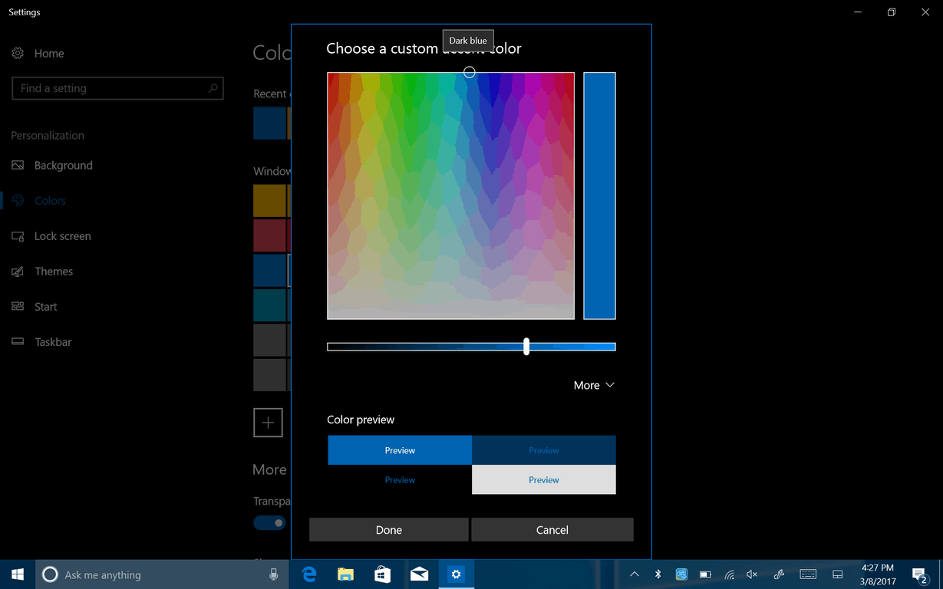Show hidden icons in the system tray
The height and width of the screenshot is (589, 943).
click(635, 574)
